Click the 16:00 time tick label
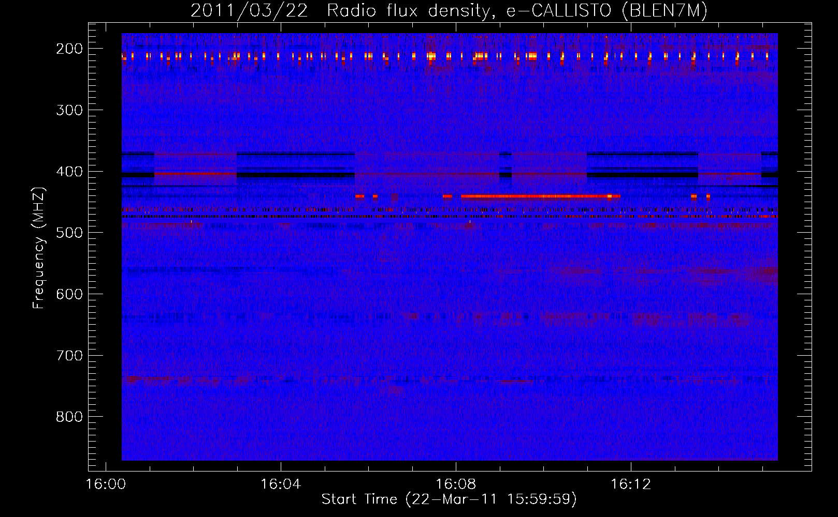The image size is (838, 517). tap(106, 484)
